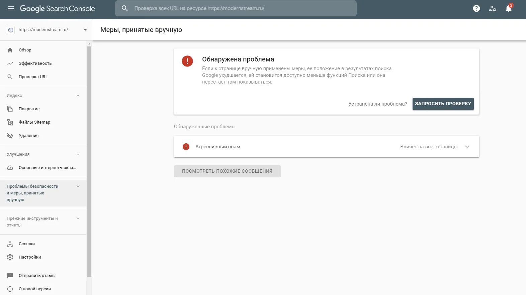
Task: Open Настройки page
Action: [43, 257]
